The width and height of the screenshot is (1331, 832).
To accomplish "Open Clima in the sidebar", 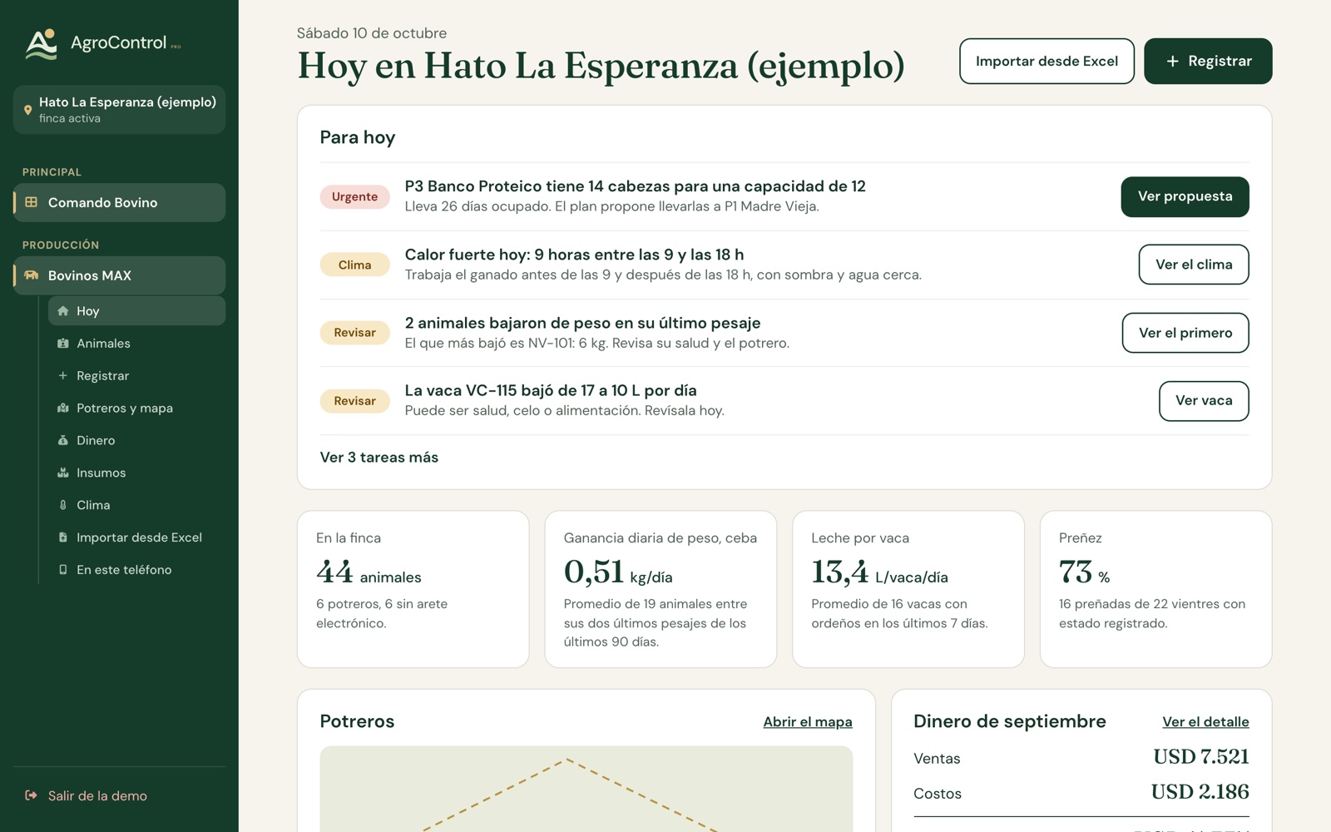I will [136, 505].
